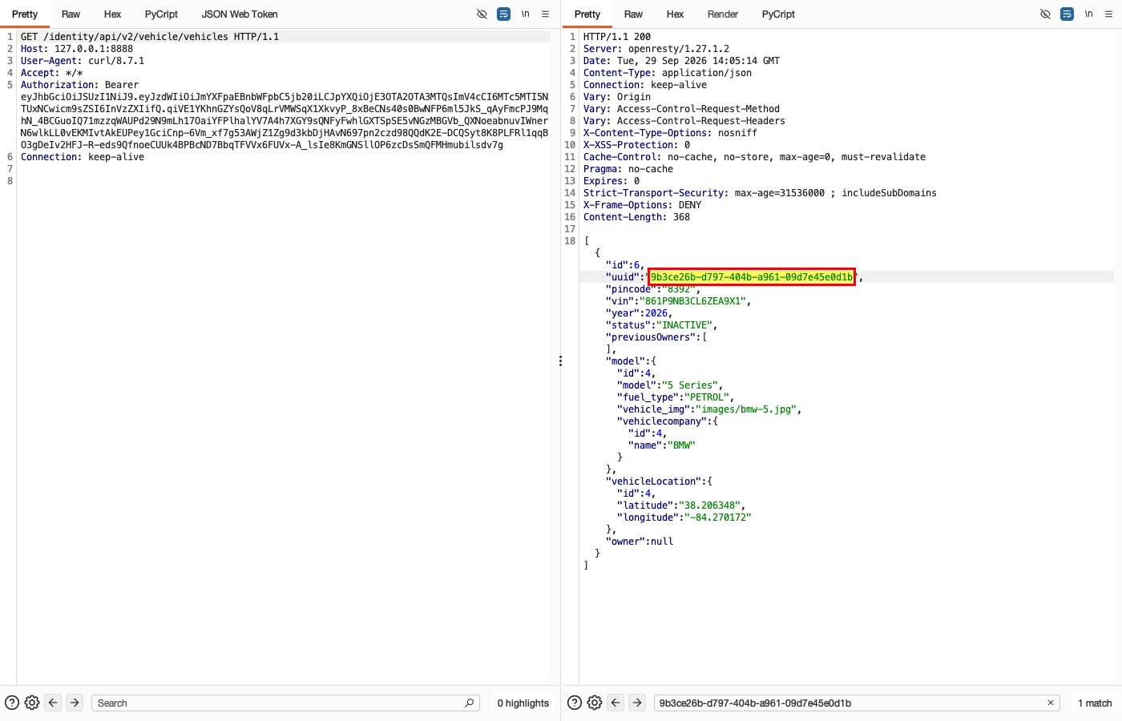
Task: Open the request panel hamburger menu
Action: tap(546, 14)
